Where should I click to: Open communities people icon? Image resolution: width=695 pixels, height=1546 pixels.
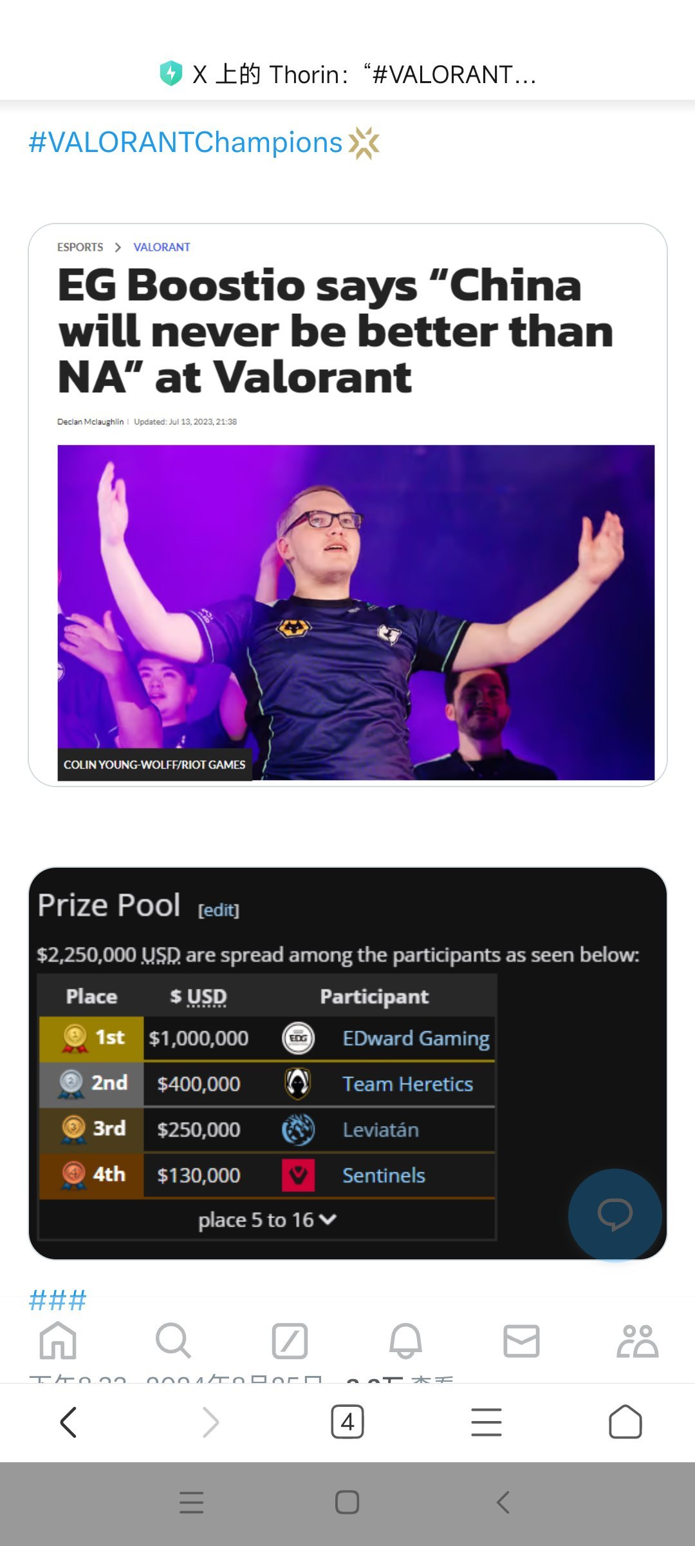pos(637,1341)
